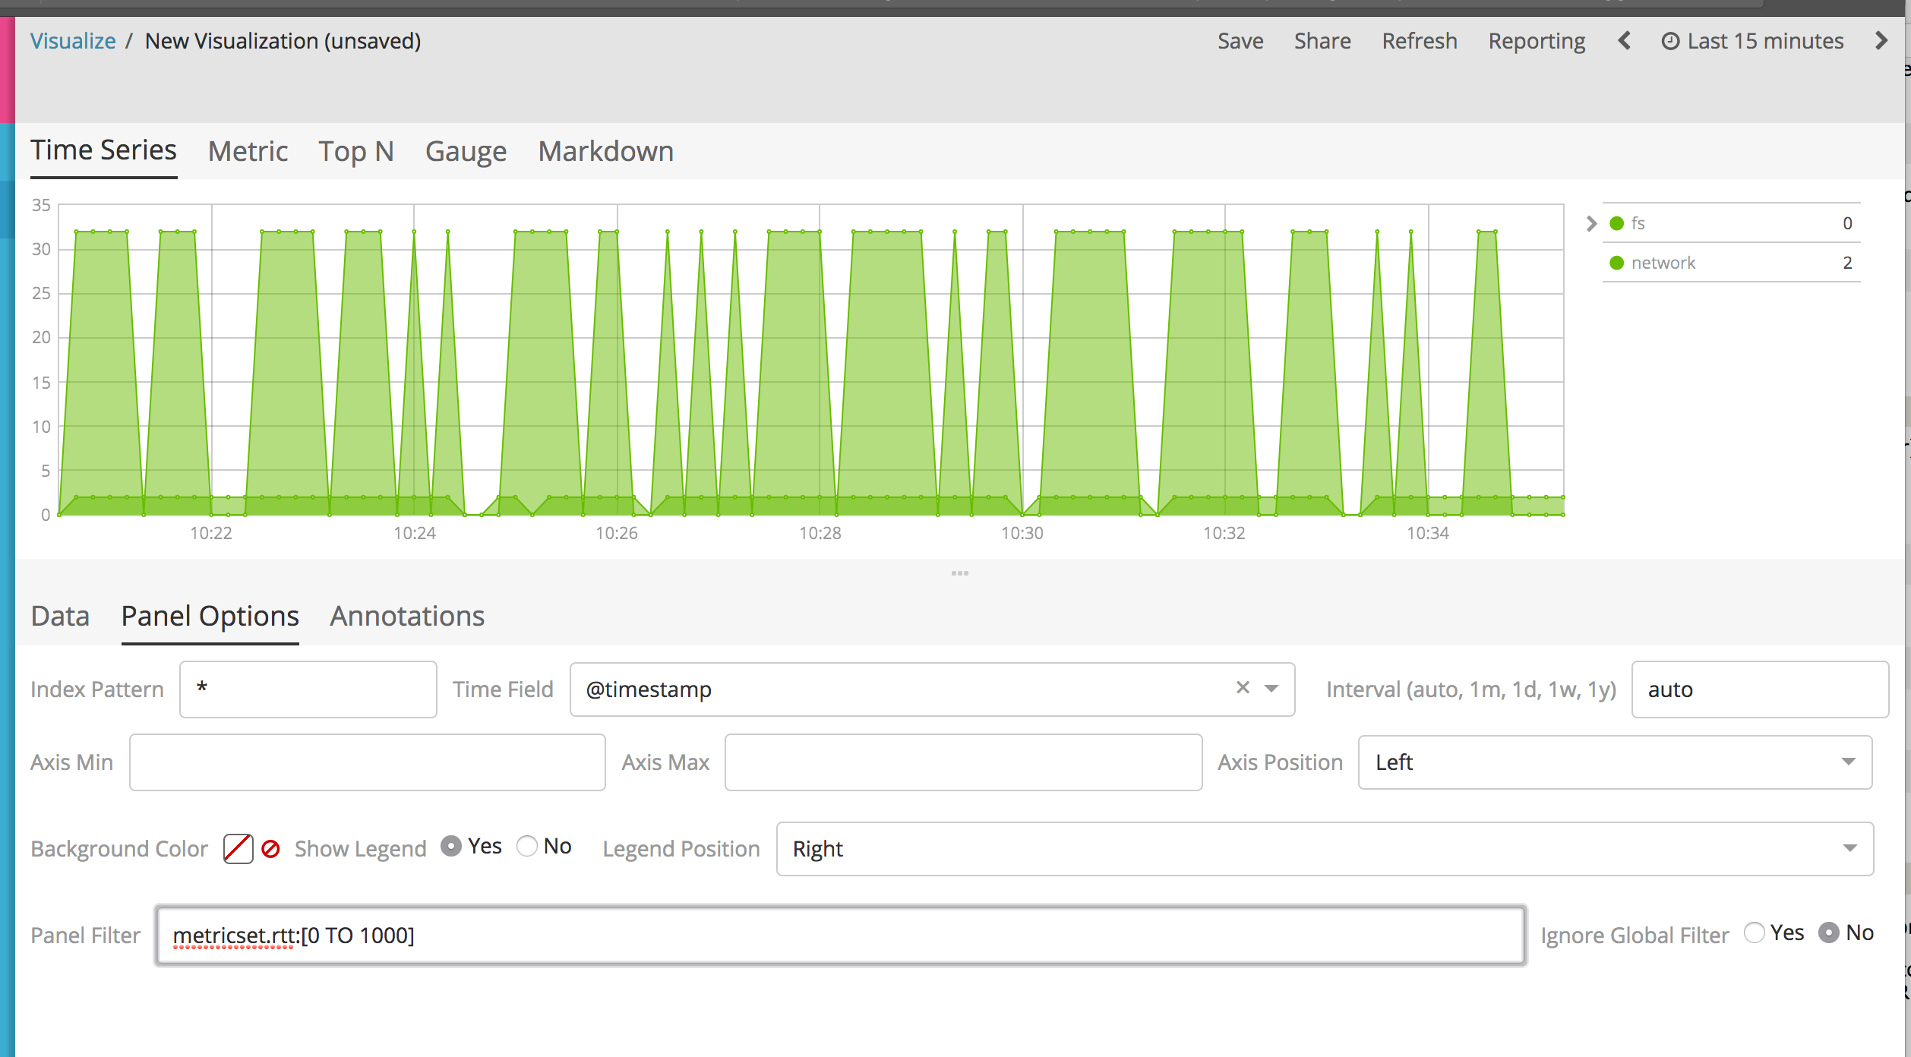Open the Axis Position dropdown
The image size is (1911, 1057).
(x=1614, y=762)
